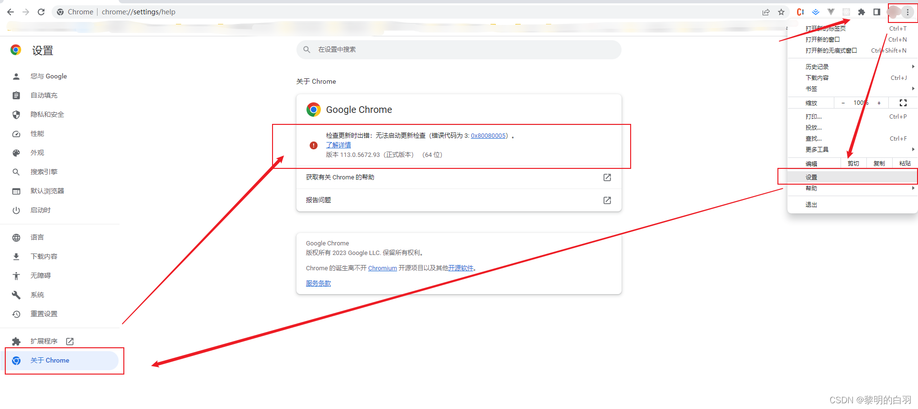
Task: Open the 开源软件 link
Action: [x=461, y=268]
